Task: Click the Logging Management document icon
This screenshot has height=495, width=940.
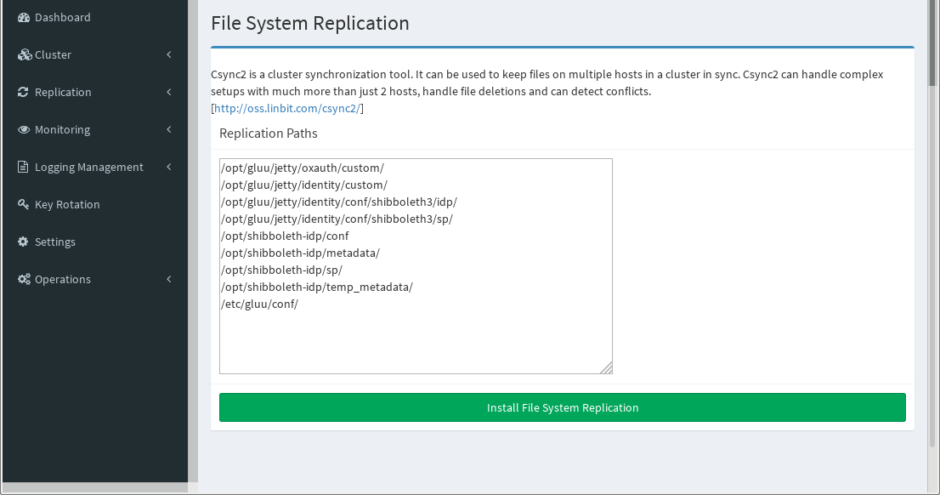Action: click(23, 167)
